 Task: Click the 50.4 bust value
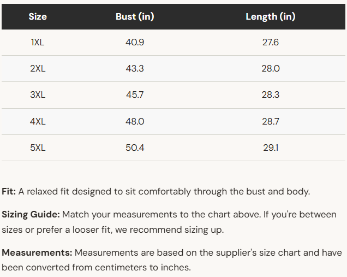(135, 148)
